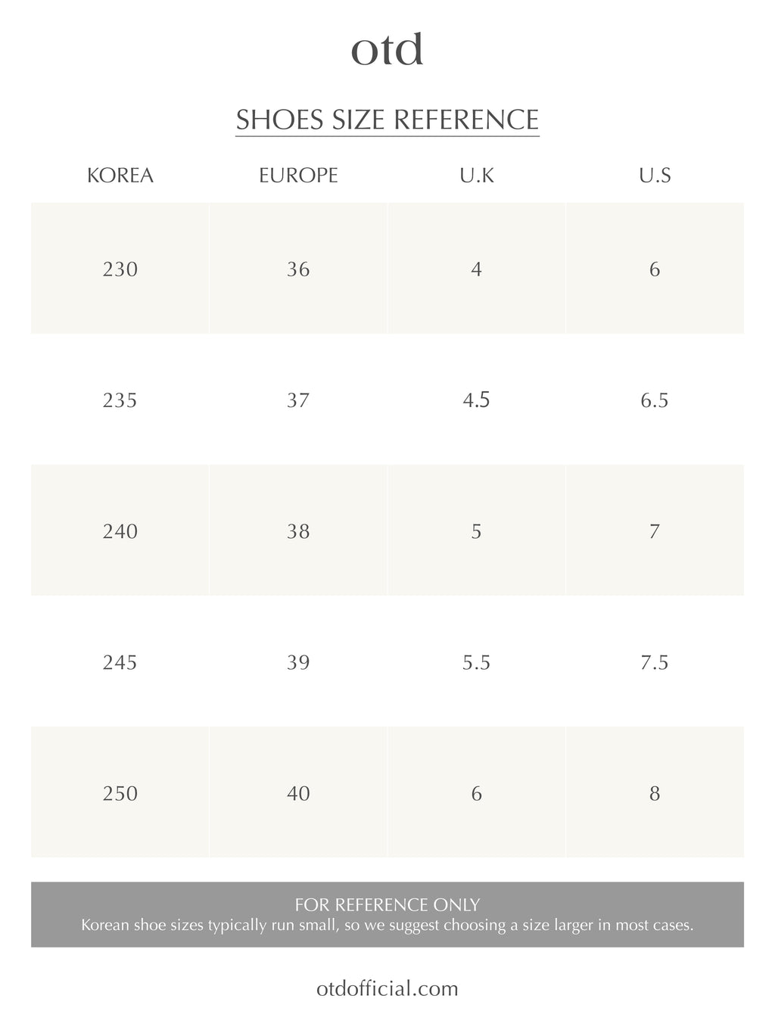Click Europe size 38 cell
The width and height of the screenshot is (775, 1033).
(298, 531)
